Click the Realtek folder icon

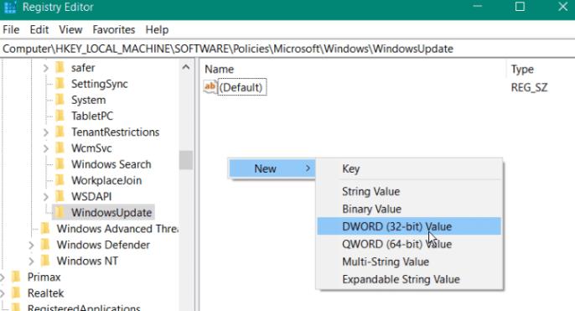[x=16, y=293]
